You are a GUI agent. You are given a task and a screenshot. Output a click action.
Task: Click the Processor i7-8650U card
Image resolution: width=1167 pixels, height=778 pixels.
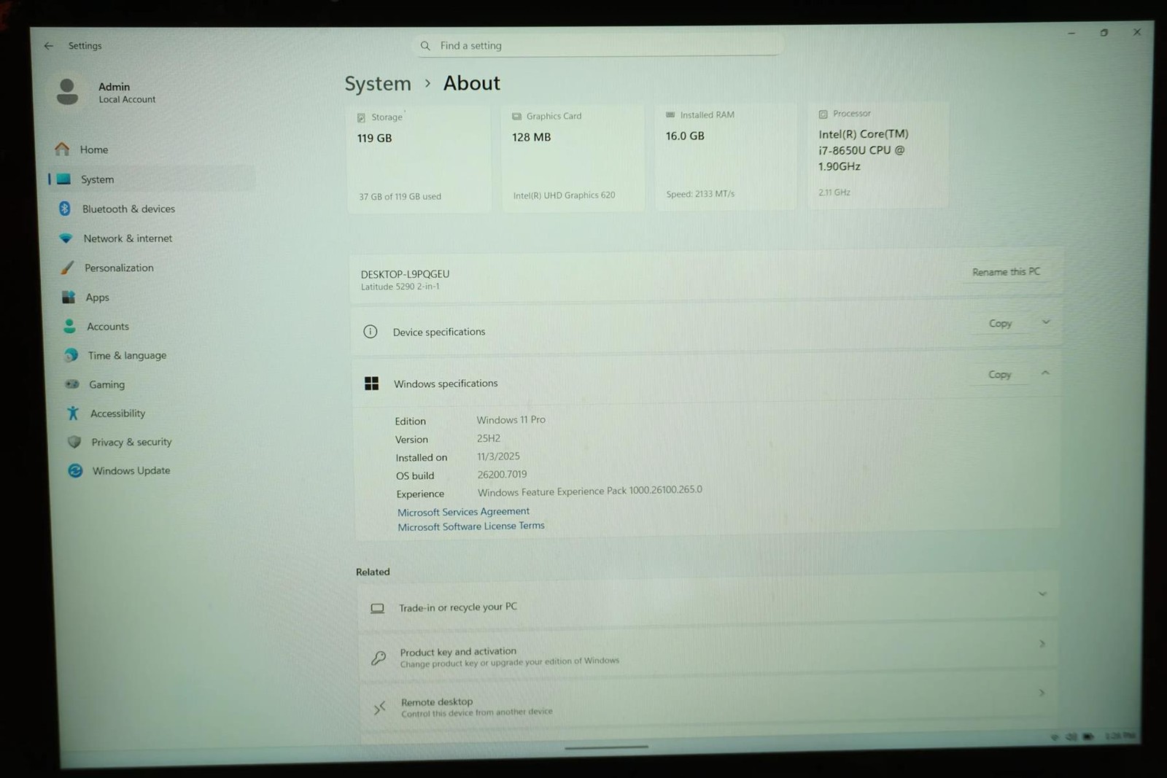click(x=878, y=155)
